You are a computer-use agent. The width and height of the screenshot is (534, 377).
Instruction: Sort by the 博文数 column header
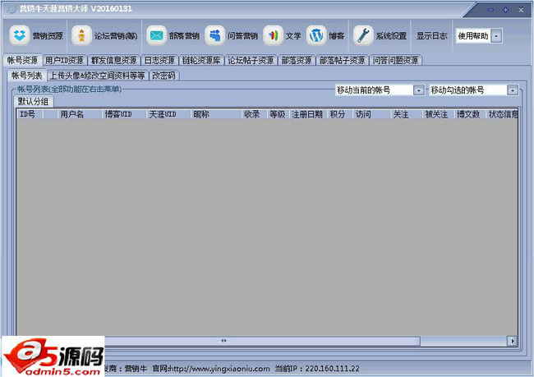470,114
